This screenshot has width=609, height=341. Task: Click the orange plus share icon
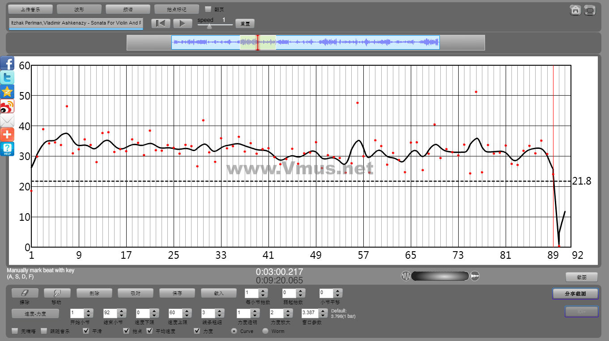click(7, 135)
